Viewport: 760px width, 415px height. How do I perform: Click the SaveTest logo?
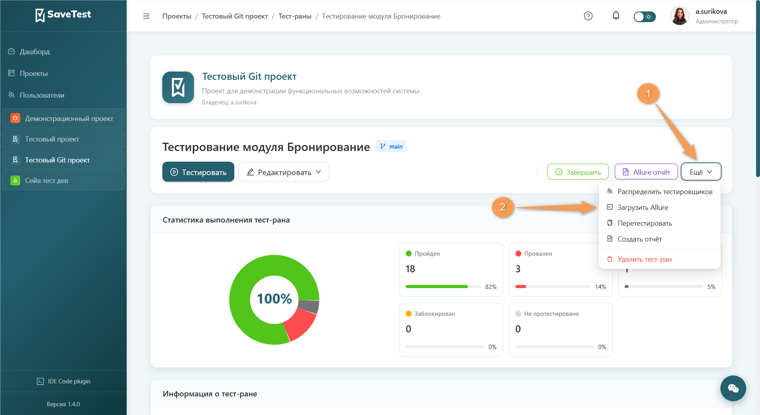pos(63,15)
